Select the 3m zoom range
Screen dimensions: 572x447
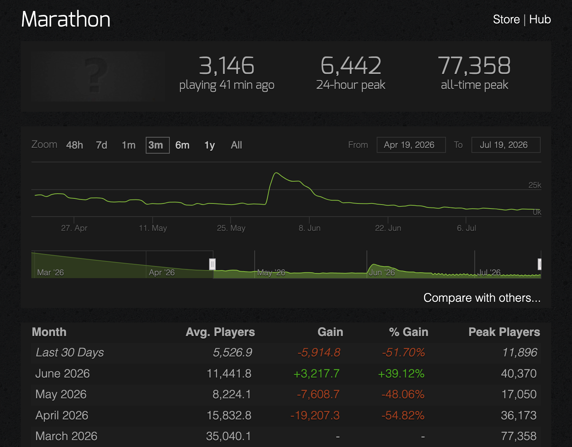[157, 145]
